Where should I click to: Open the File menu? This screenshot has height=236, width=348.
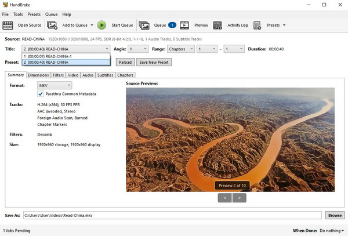pos(5,14)
